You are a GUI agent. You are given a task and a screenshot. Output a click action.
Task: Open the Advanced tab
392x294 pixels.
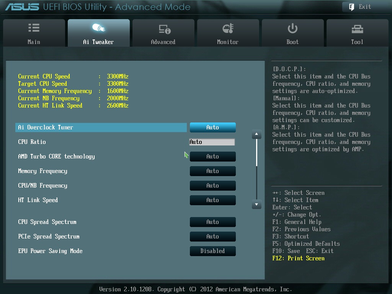point(163,33)
